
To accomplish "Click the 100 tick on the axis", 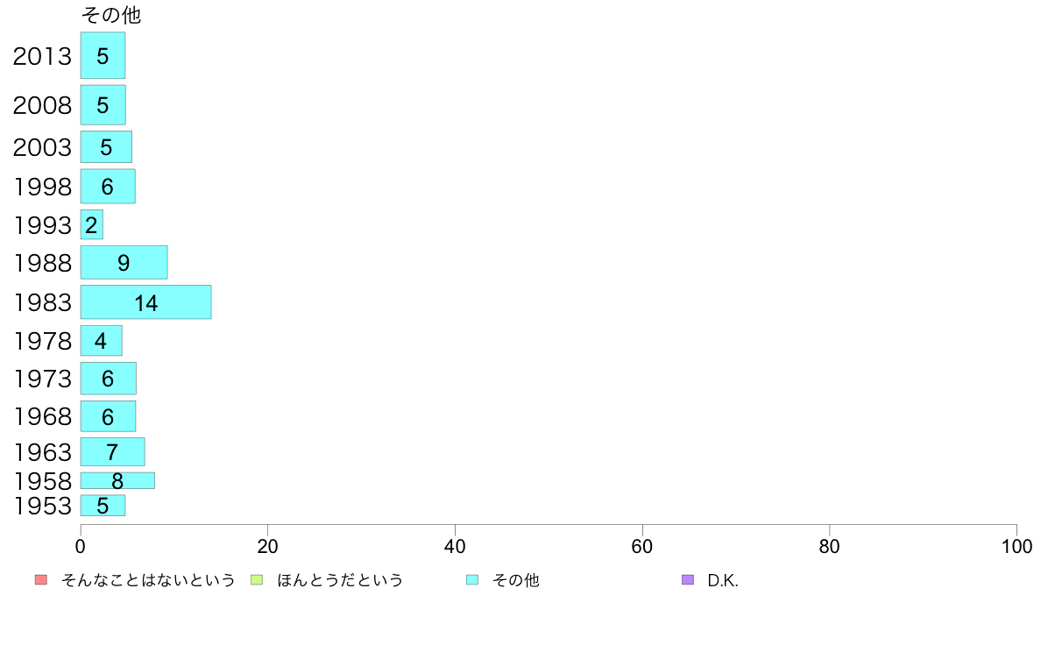I will pos(1016,547).
